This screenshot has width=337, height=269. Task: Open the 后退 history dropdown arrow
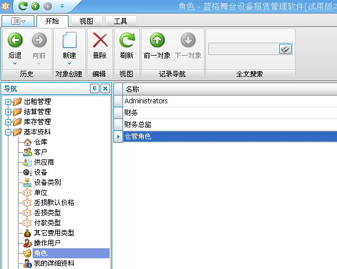(15, 63)
